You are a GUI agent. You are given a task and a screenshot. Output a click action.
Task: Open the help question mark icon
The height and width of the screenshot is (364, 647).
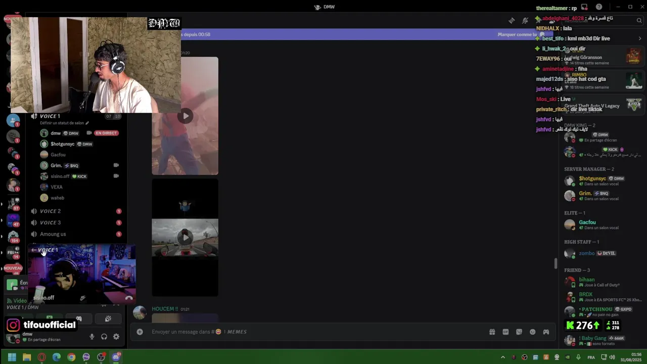[599, 7]
